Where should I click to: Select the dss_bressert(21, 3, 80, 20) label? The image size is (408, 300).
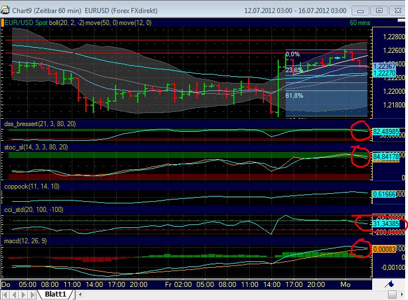tap(40, 124)
